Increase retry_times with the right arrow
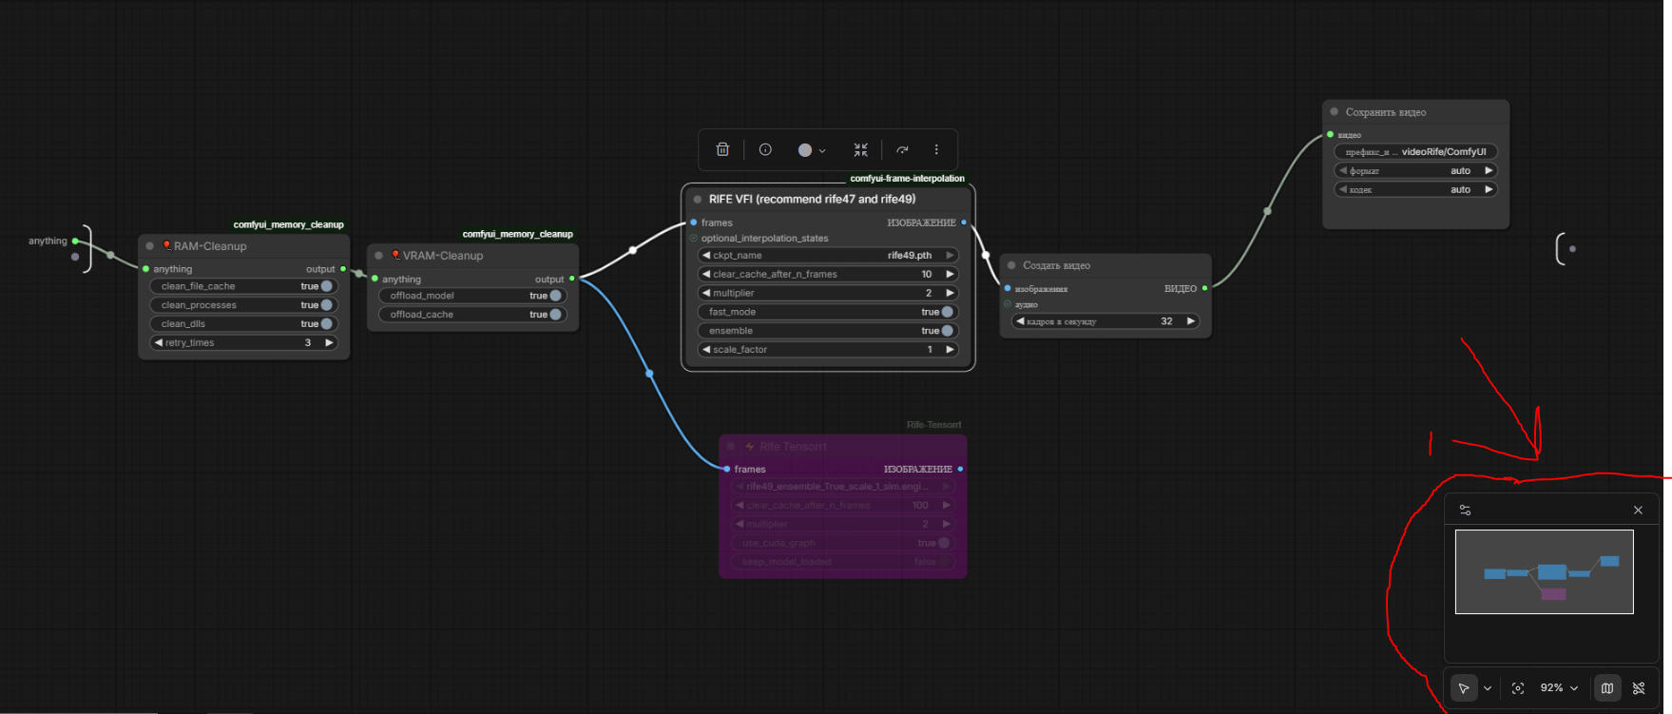 click(x=329, y=343)
